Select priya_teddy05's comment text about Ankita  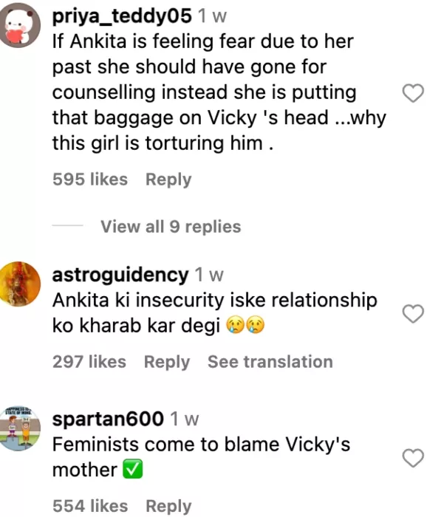pyautogui.click(x=219, y=92)
